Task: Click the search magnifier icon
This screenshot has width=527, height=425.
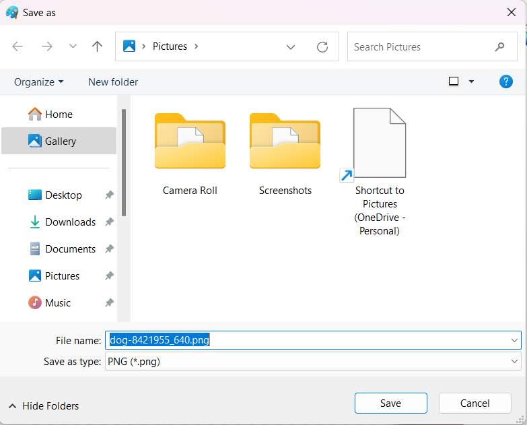Action: click(499, 46)
